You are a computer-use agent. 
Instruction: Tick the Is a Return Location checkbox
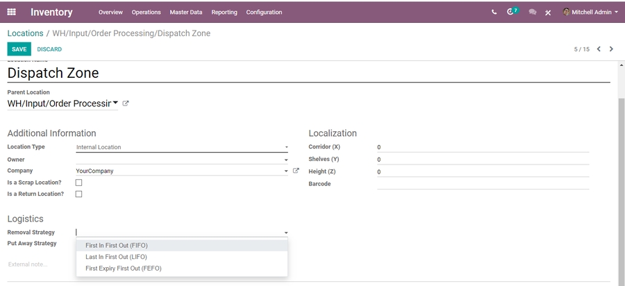click(78, 194)
